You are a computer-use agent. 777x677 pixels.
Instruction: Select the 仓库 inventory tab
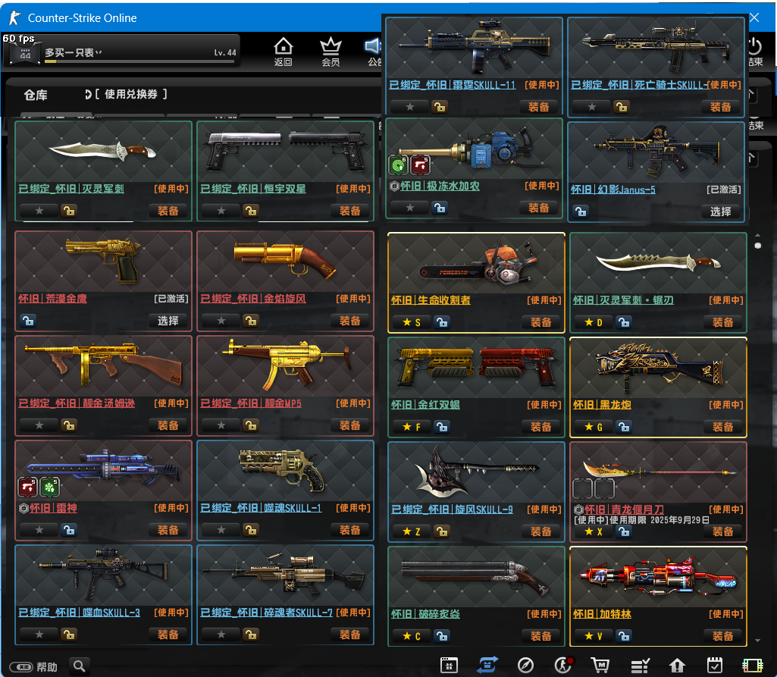[36, 96]
